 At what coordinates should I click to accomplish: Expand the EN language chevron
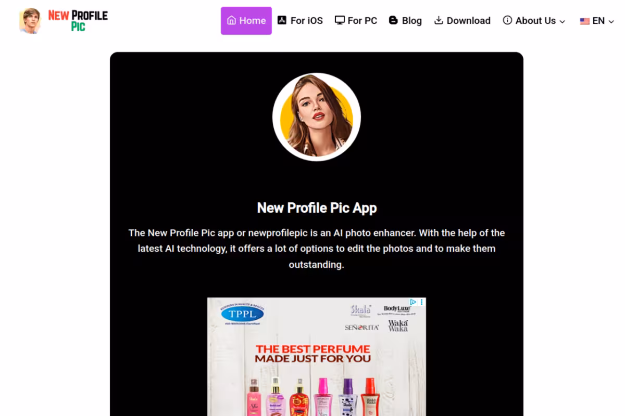[611, 21]
